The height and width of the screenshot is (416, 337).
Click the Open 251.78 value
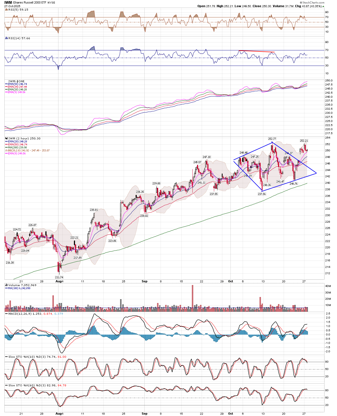206,6
